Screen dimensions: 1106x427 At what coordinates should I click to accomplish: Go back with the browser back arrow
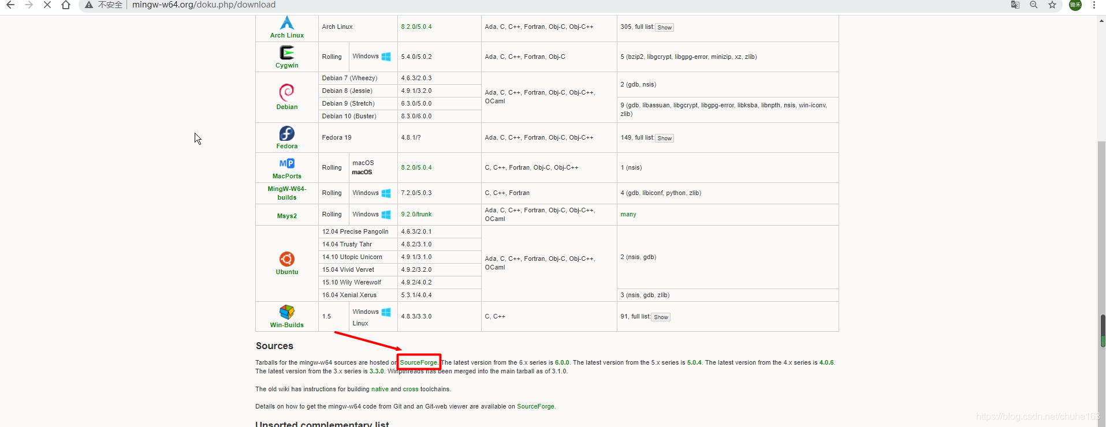point(10,5)
